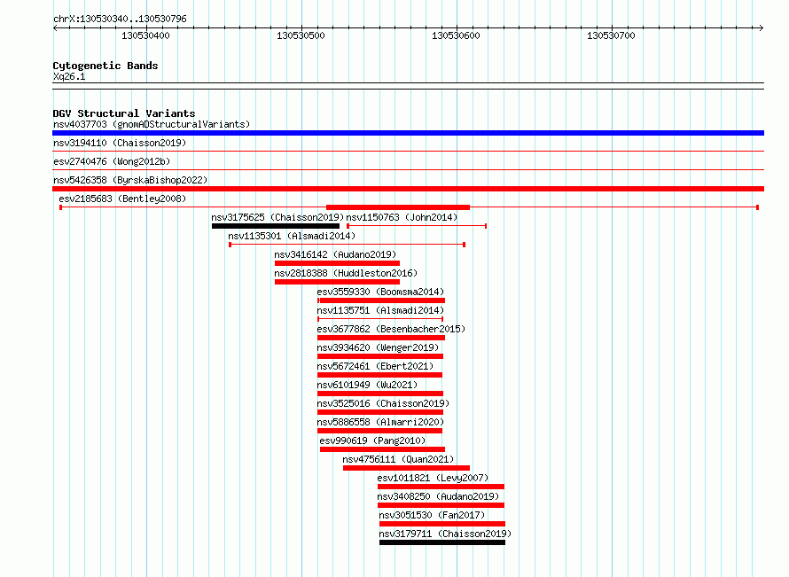Click esv1011821 (Levy2007) label
Viewport: 789px width, 577px height.
coord(433,478)
